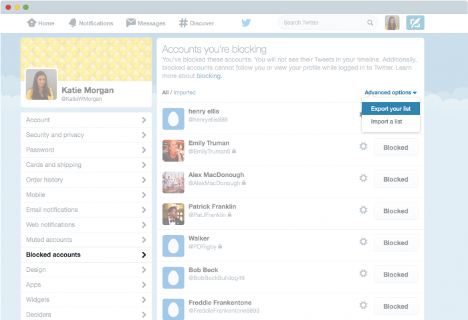
Task: Select Export your list option
Action: (390, 108)
